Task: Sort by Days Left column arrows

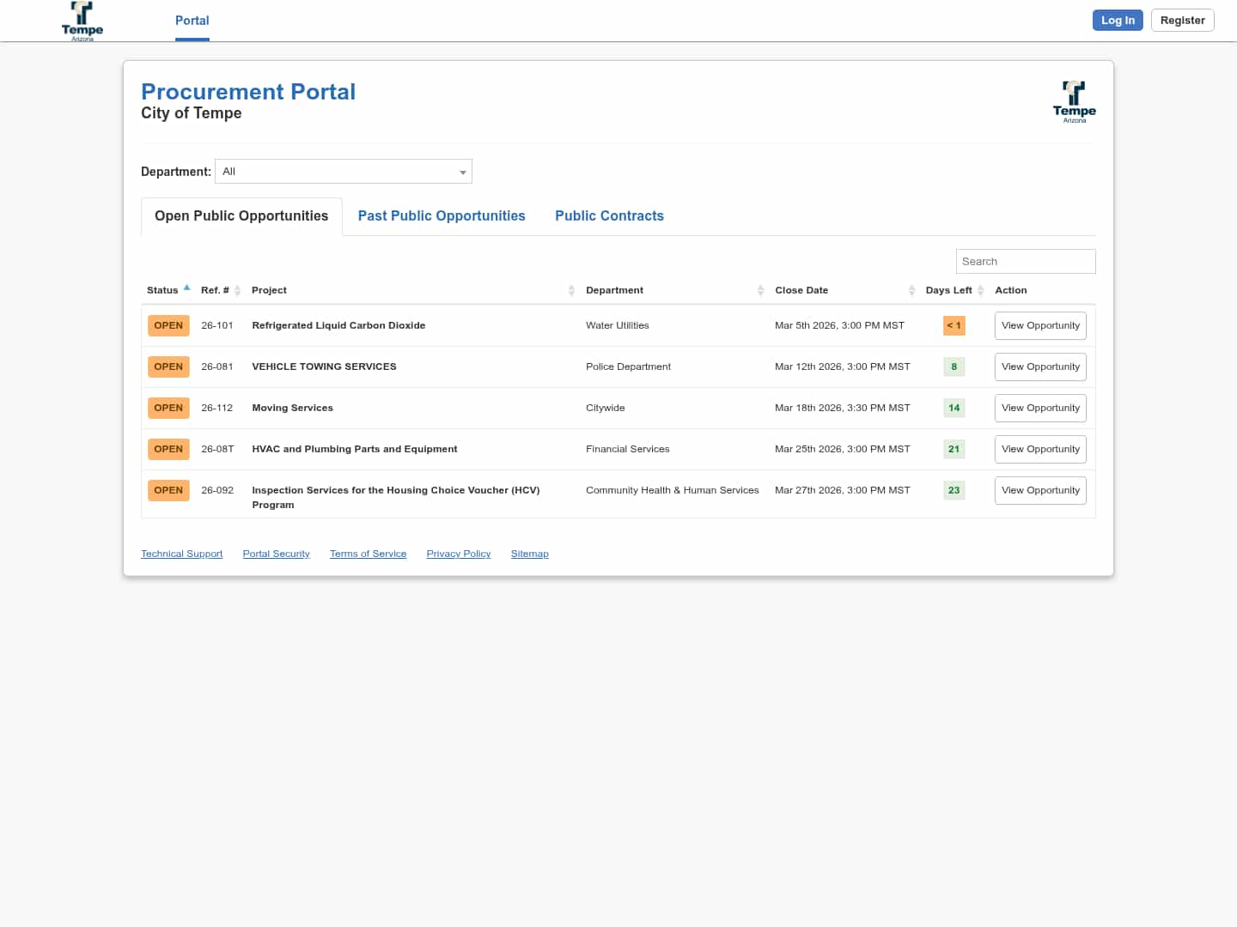Action: point(980,291)
